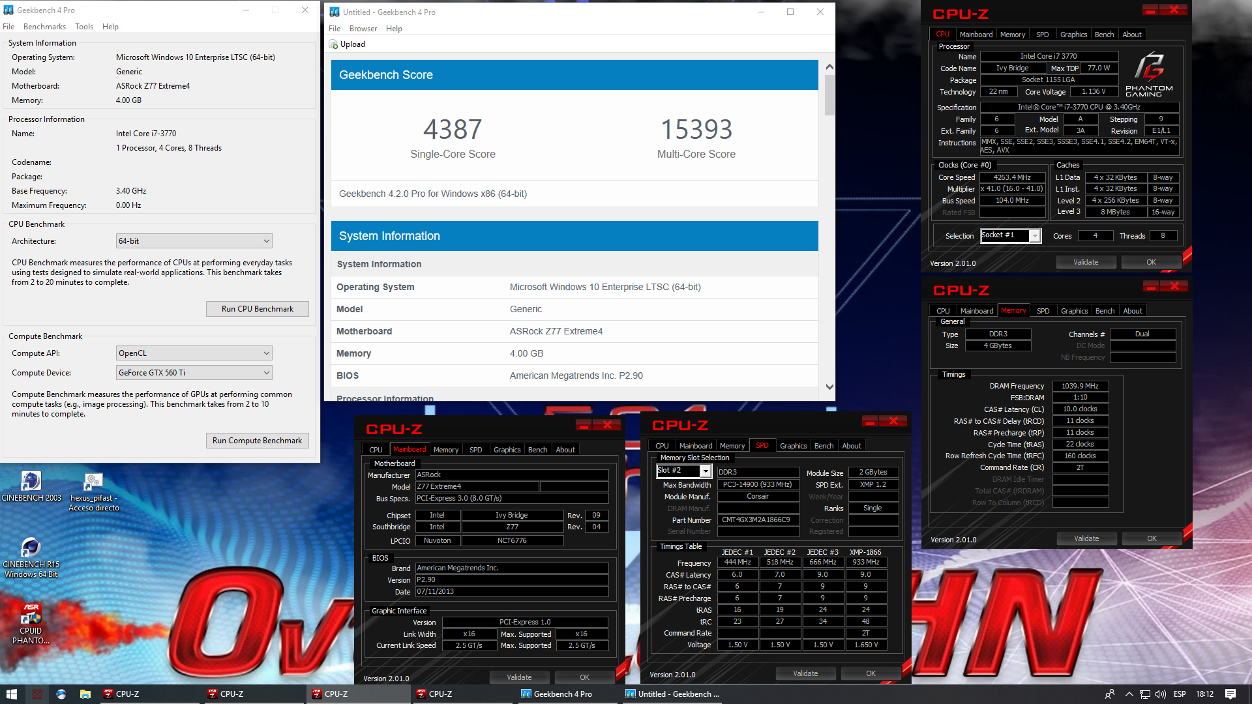Click Part Number CMT4GX3M2A1866C9 field
This screenshot has width=1252, height=704.
[758, 520]
